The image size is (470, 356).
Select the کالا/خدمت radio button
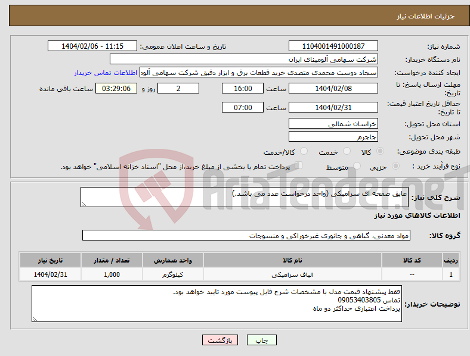click(x=304, y=151)
